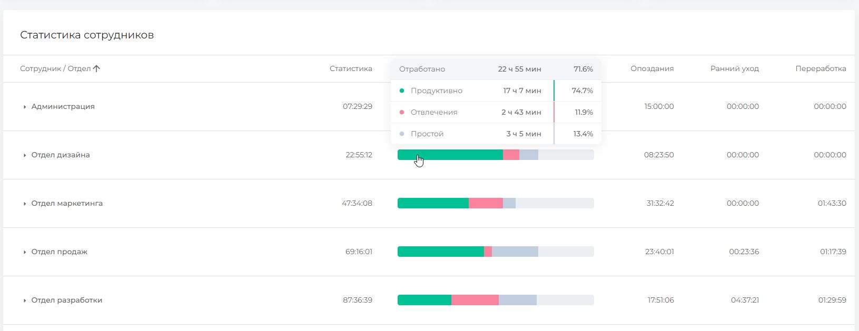This screenshot has height=331, width=859.
Task: Click the grey dot next to Простой
Action: [402, 134]
